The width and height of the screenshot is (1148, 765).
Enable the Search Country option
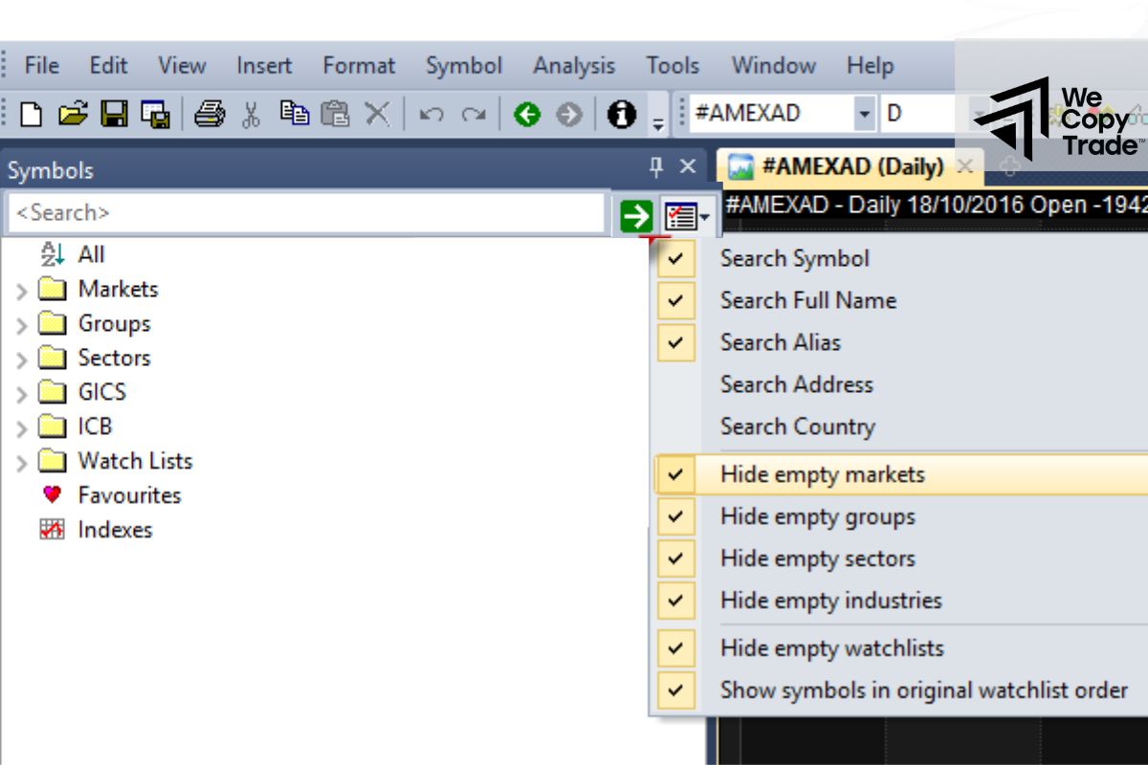tap(797, 426)
